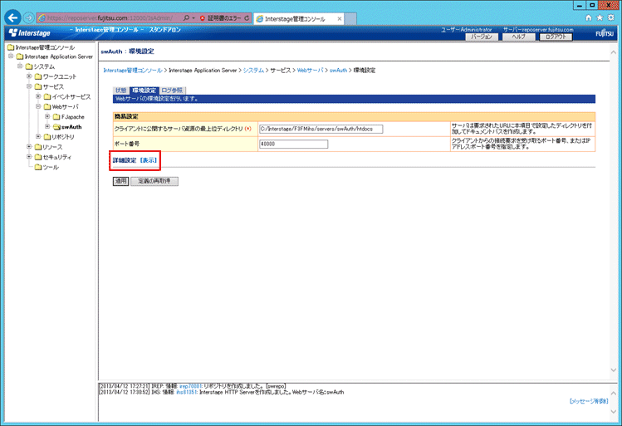Collapse the システム tree node

pyautogui.click(x=20, y=66)
